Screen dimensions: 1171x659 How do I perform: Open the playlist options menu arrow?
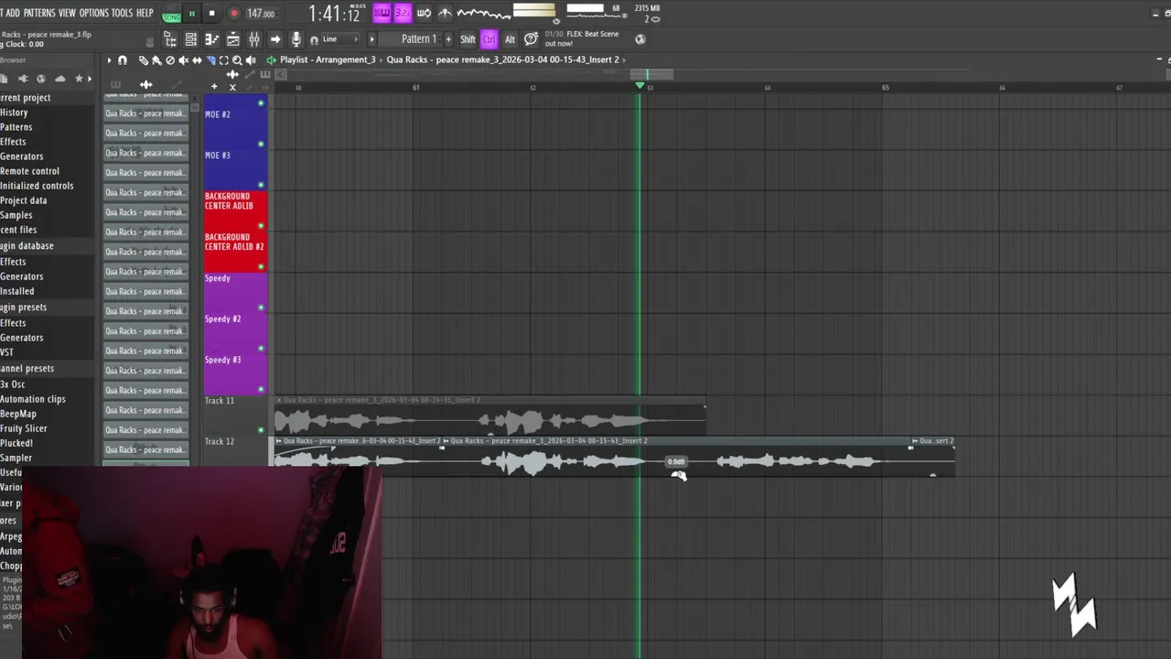point(109,60)
